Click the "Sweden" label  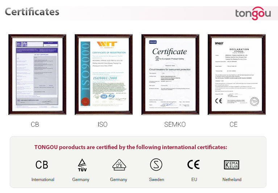tap(157, 180)
